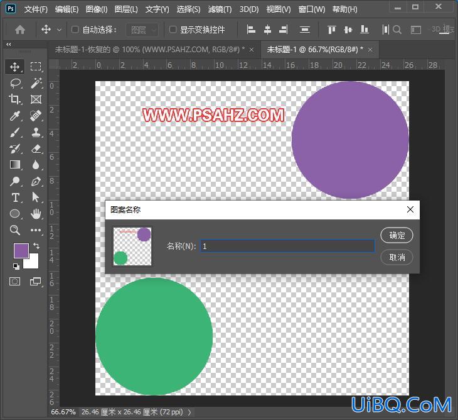458x420 pixels.
Task: Select the Path Selection tool
Action: coord(36,197)
